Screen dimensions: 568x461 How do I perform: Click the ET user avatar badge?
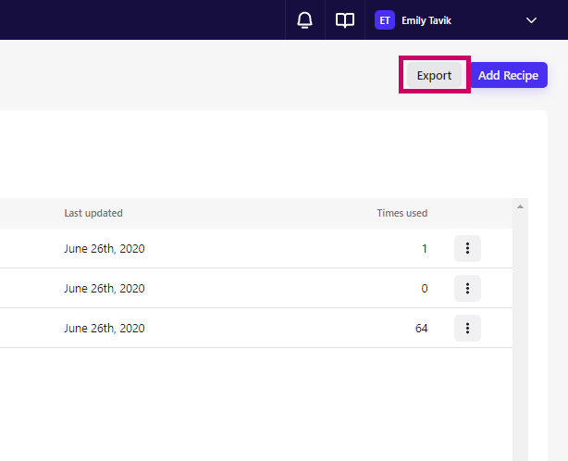pyautogui.click(x=385, y=20)
